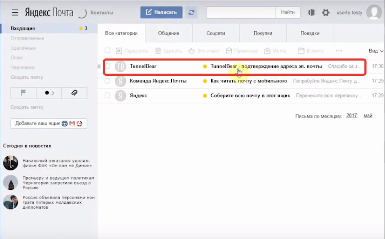Click the Написать compose button
385x239 pixels.
[x=161, y=13]
